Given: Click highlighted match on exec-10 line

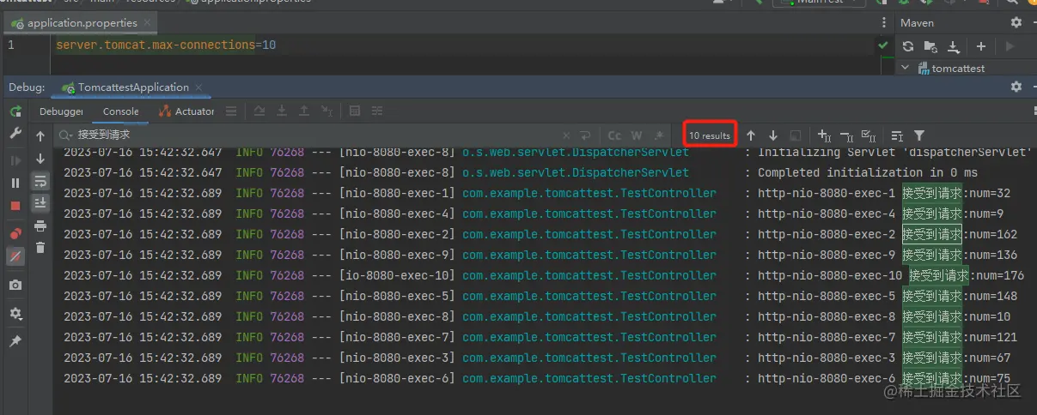Looking at the screenshot, I should [939, 275].
